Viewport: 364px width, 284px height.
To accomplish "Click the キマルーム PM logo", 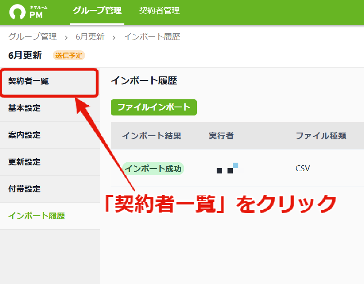I will tap(28, 12).
